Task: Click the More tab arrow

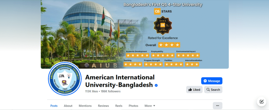Action: pyautogui.click(x=154, y=106)
